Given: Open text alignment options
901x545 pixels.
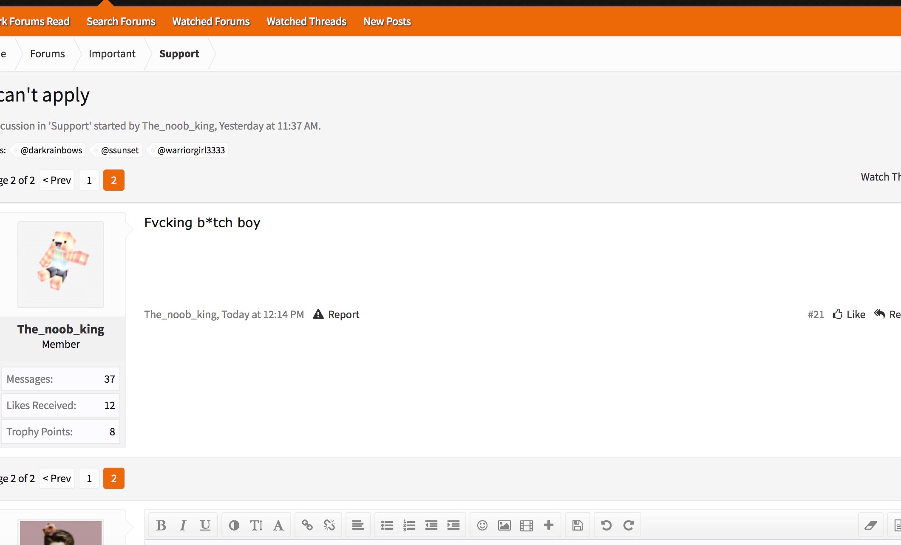Looking at the screenshot, I should tap(358, 525).
